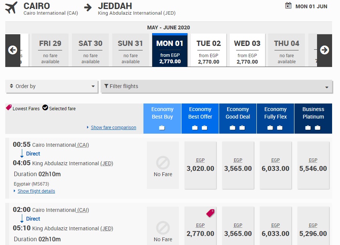This screenshot has height=245, width=340.
Task: Choose EGP 5,546.00 Business Platinum fare
Action: pyautogui.click(x=313, y=165)
